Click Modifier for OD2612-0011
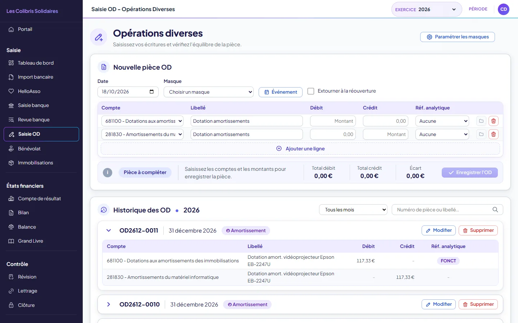This screenshot has width=518, height=323. pyautogui.click(x=439, y=230)
